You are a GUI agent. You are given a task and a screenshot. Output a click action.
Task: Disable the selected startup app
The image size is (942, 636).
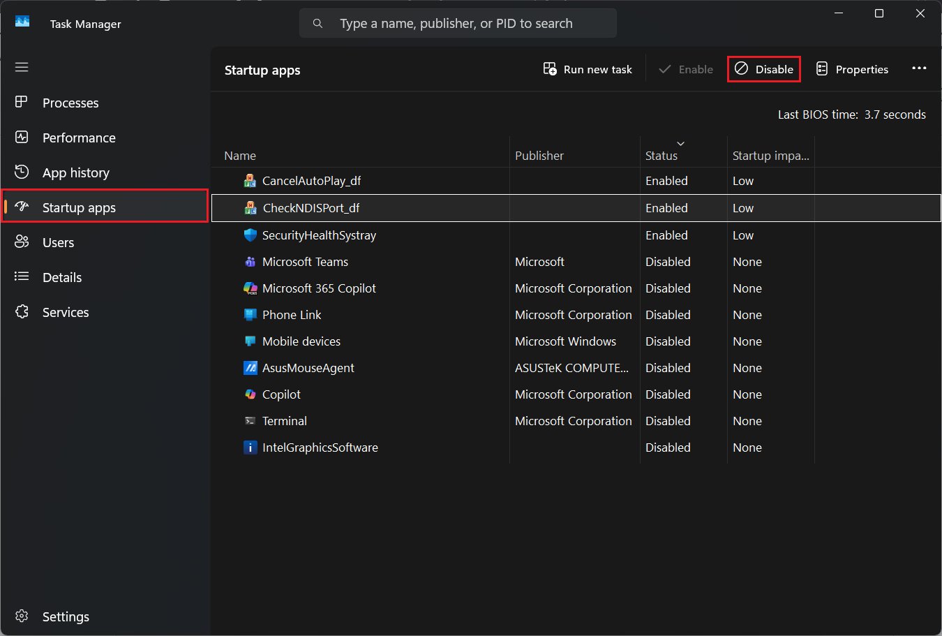(x=764, y=69)
